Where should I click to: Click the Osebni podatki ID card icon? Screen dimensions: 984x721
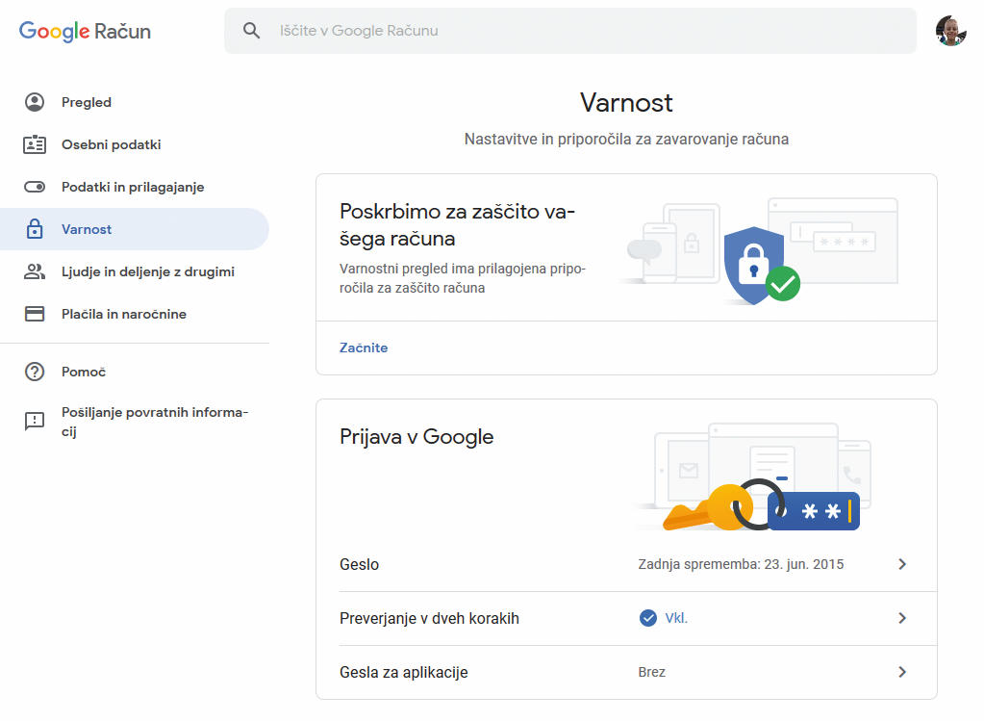click(35, 144)
